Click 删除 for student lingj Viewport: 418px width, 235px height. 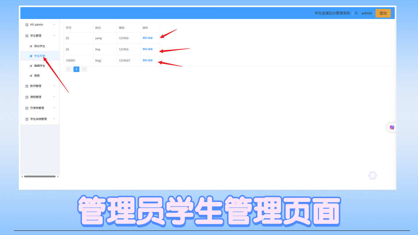[145, 60]
